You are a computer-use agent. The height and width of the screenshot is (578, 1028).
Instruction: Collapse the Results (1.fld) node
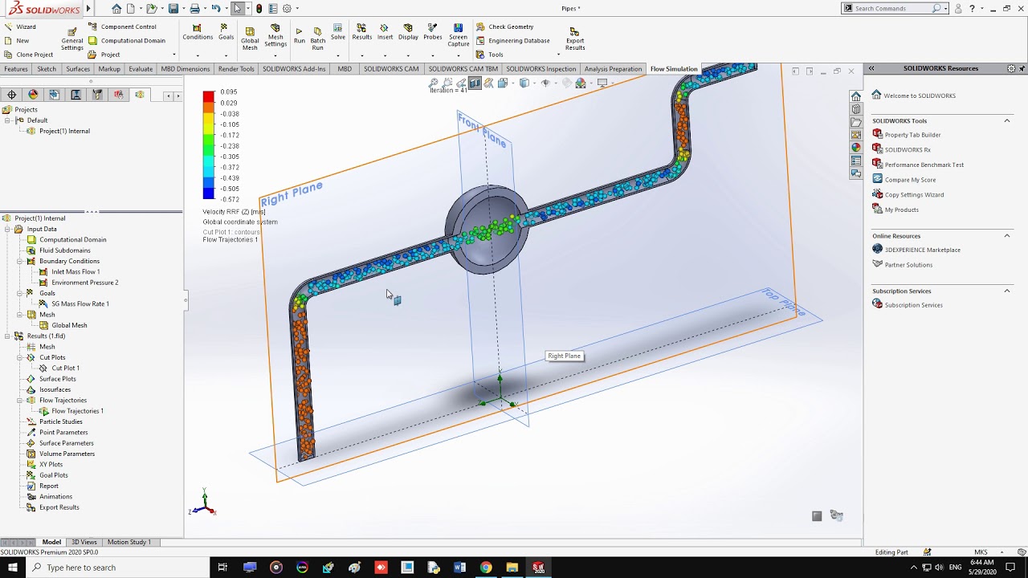[x=7, y=336]
